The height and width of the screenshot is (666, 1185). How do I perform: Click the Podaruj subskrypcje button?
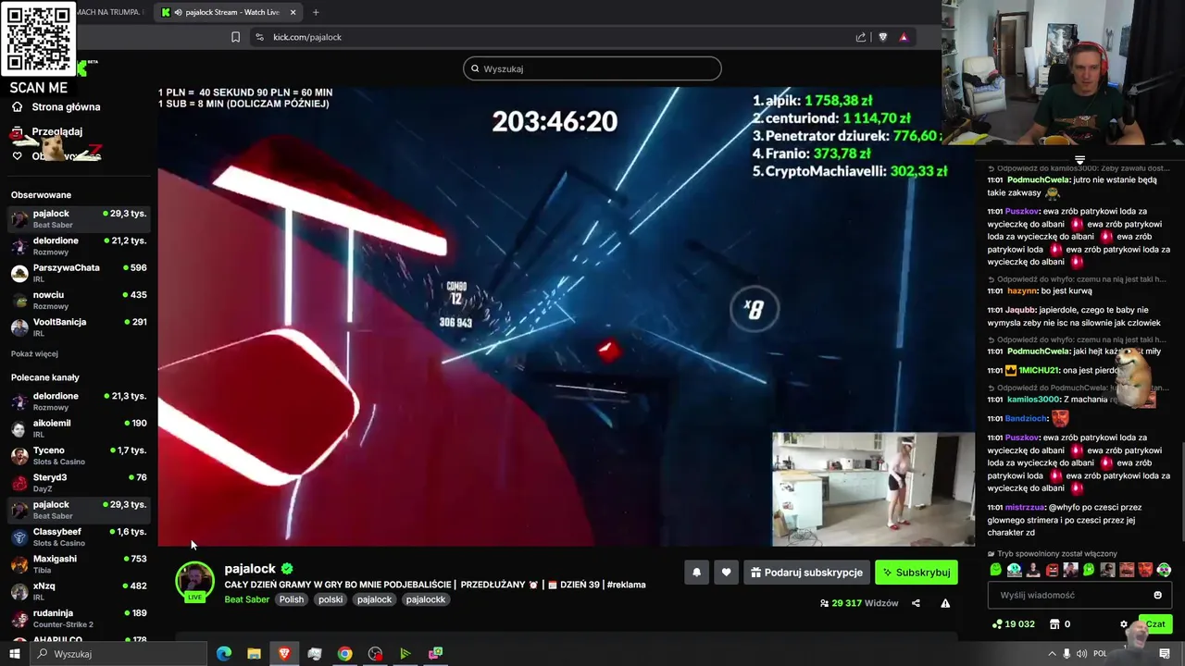click(x=806, y=573)
